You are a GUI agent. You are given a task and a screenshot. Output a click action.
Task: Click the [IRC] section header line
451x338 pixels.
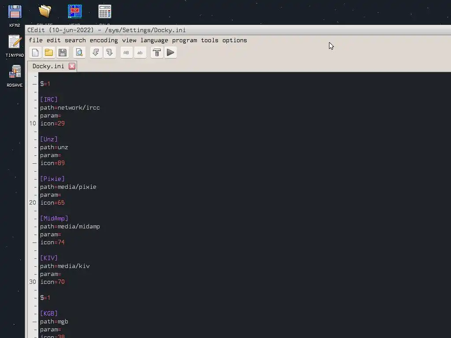49,100
